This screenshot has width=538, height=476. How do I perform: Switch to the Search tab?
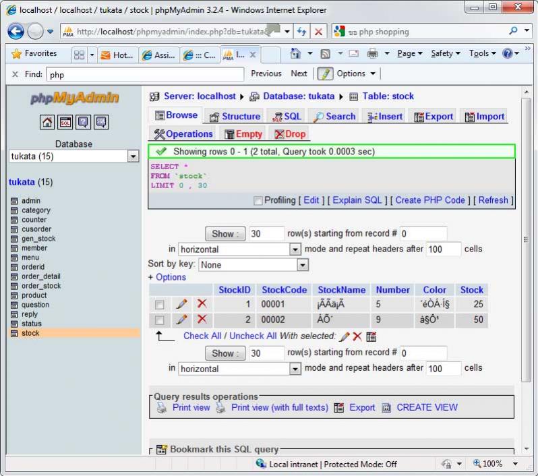(334, 117)
